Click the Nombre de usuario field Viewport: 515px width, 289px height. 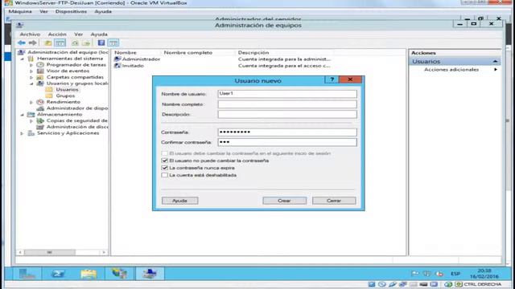[287, 94]
